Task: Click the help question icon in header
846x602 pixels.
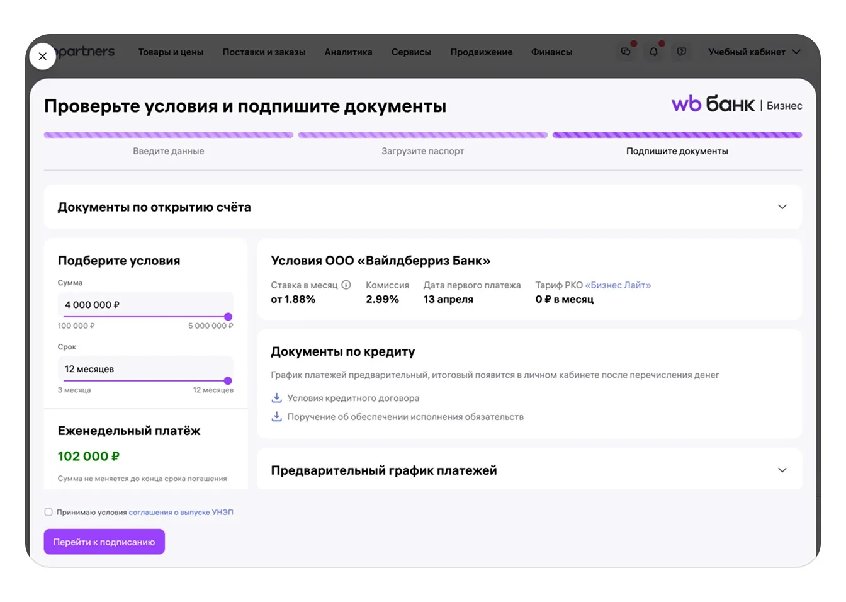Action: [681, 52]
